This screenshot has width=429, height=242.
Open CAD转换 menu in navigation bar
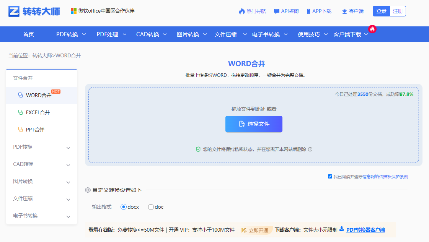coord(148,34)
